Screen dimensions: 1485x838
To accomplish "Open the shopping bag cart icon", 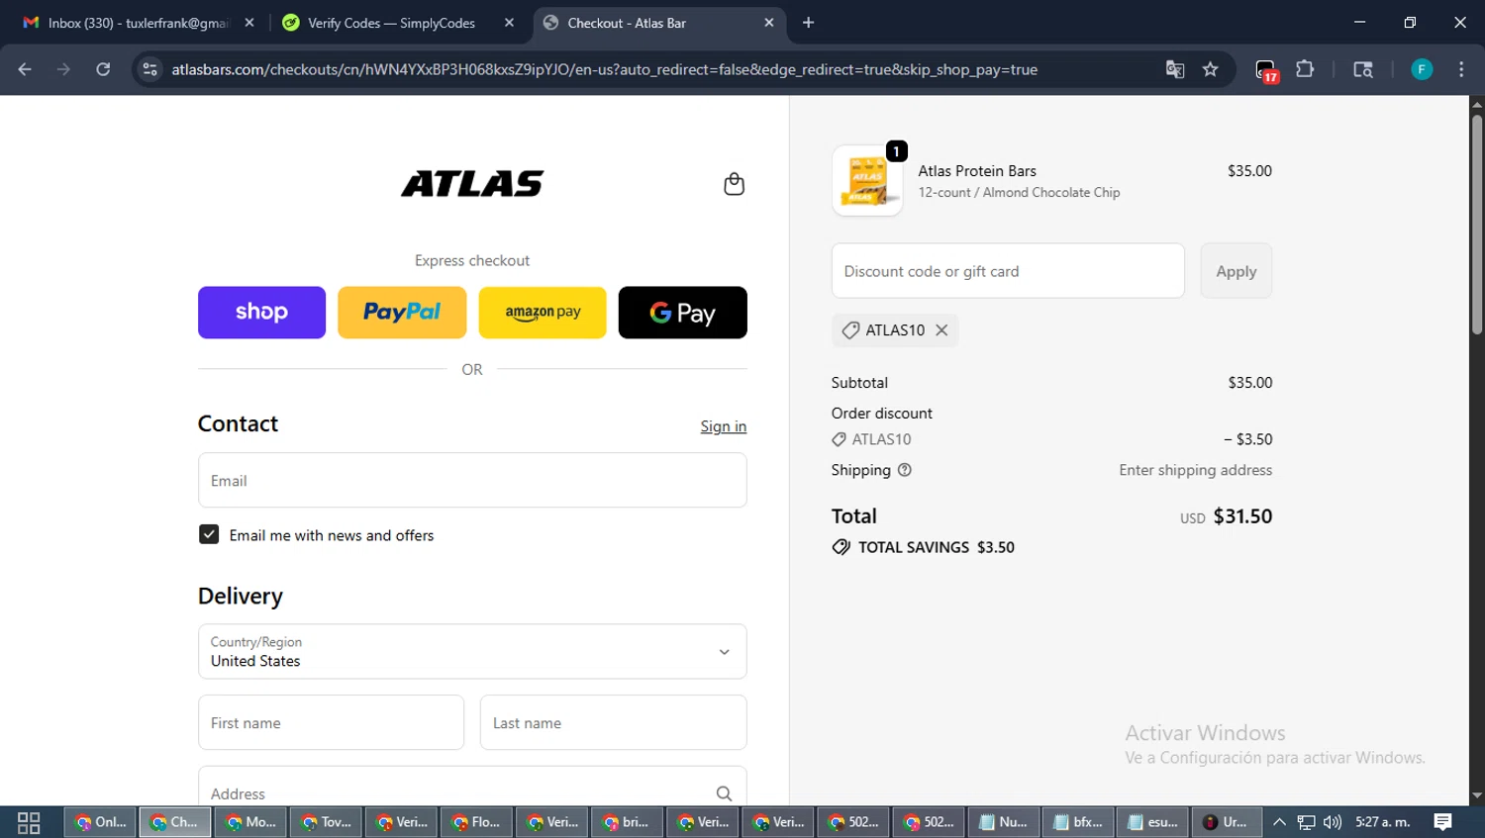I will tap(734, 184).
